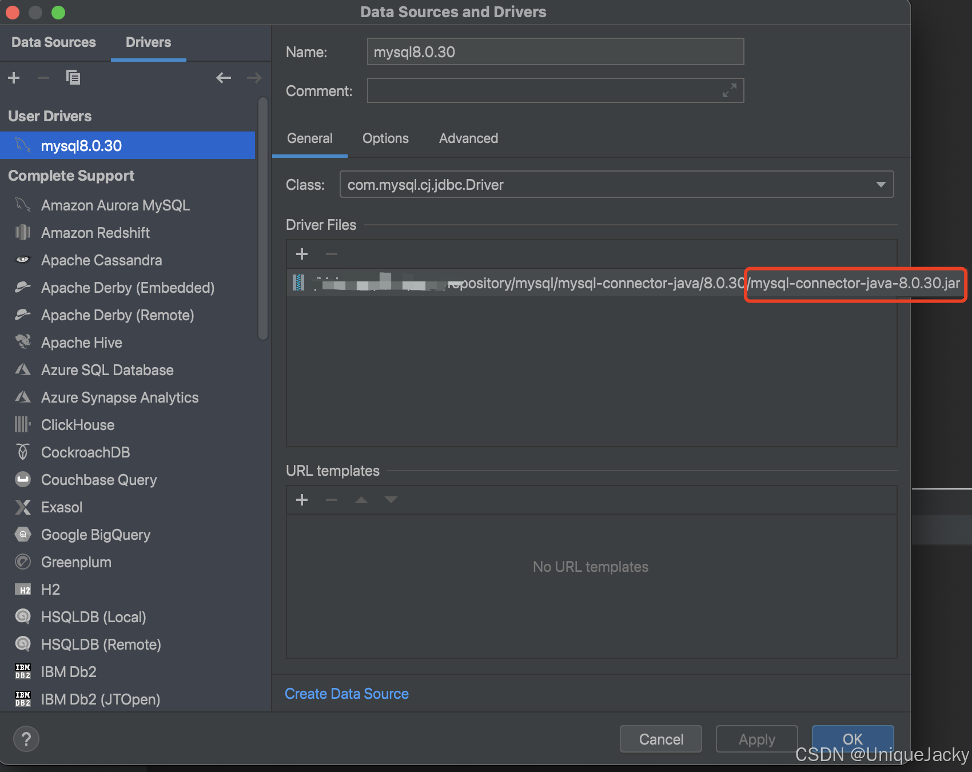Select Apache Derby (Embedded) driver
The height and width of the screenshot is (772, 972).
(128, 288)
